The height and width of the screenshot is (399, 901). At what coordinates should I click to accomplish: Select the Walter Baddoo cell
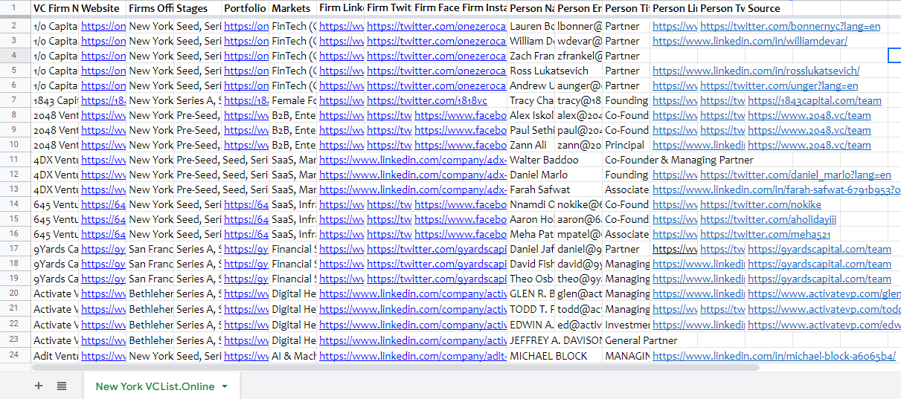click(x=555, y=160)
